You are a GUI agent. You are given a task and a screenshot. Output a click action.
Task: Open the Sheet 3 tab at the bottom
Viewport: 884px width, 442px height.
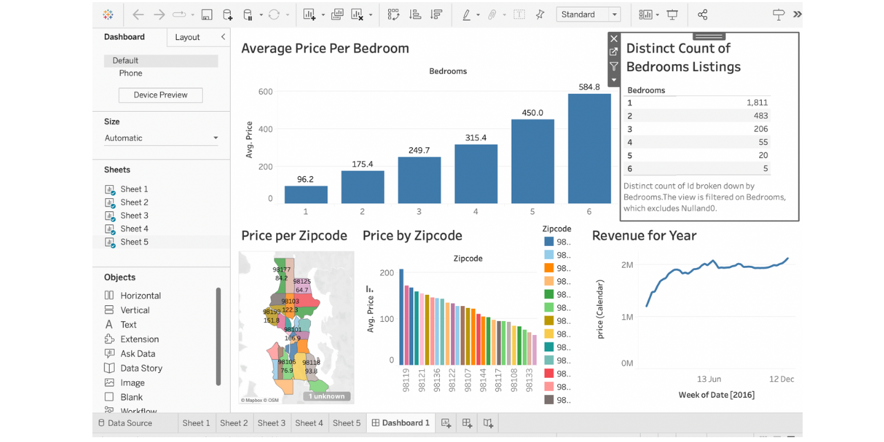coord(271,423)
